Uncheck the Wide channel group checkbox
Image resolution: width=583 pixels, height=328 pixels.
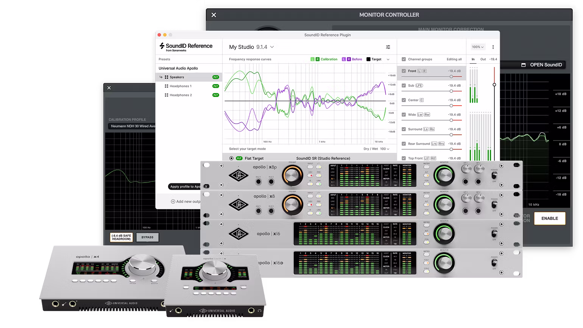(404, 114)
